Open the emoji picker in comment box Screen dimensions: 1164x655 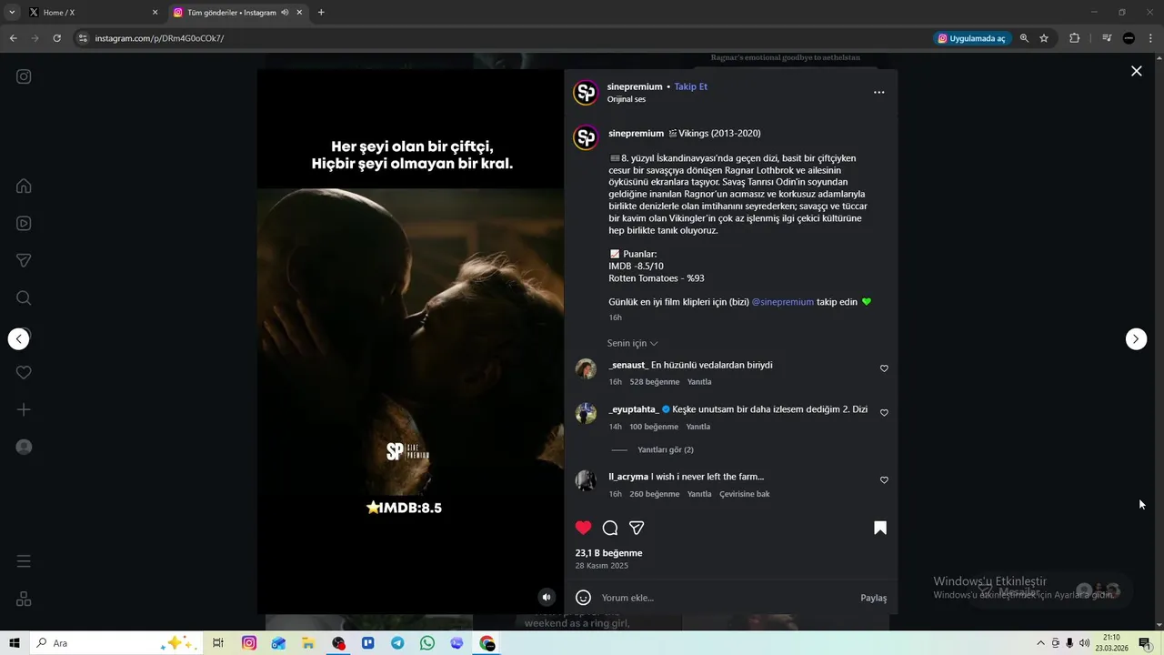tap(584, 598)
